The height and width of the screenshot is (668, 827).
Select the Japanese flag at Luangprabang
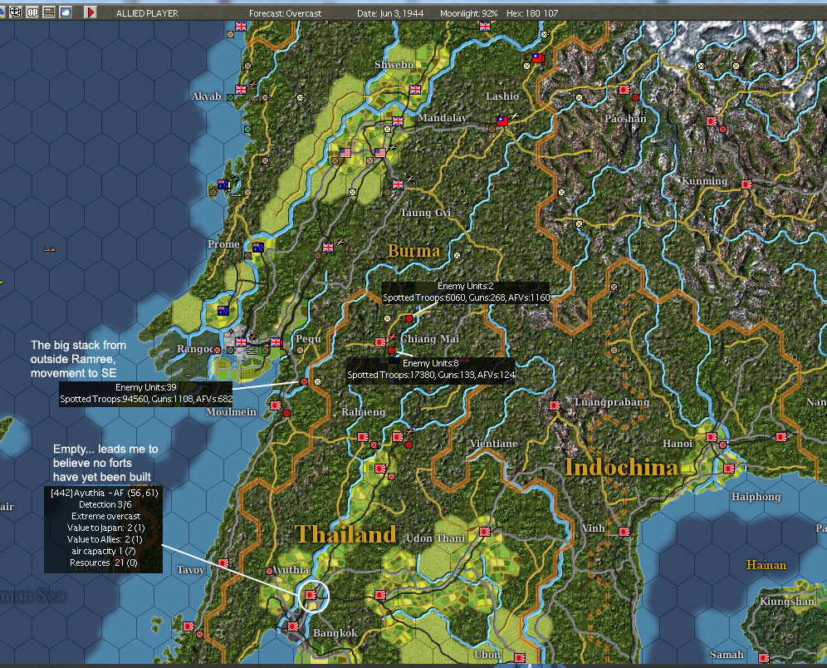pyautogui.click(x=555, y=405)
